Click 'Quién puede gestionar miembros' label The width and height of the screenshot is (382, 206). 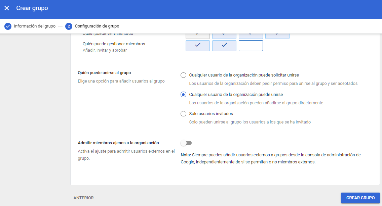pyautogui.click(x=114, y=44)
